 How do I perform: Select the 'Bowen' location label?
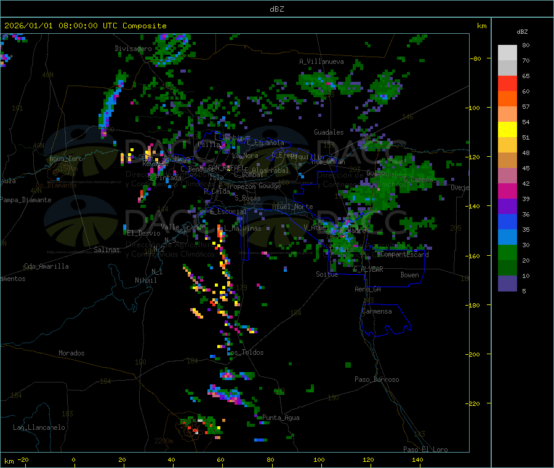click(x=409, y=275)
